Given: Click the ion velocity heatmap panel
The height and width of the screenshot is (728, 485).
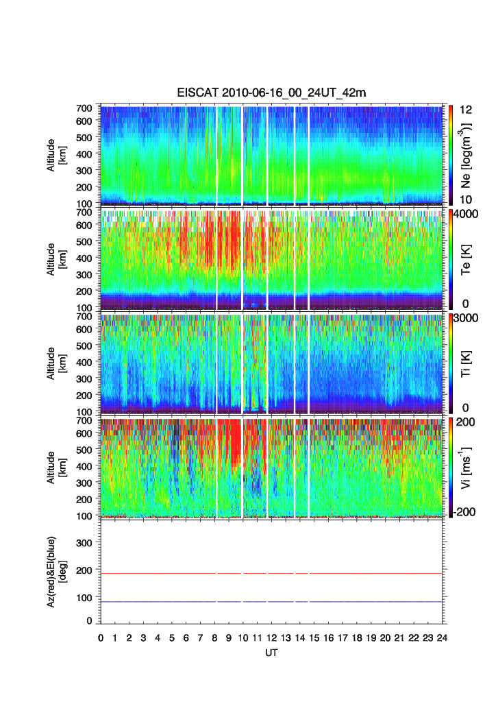Looking at the screenshot, I should click(x=273, y=468).
